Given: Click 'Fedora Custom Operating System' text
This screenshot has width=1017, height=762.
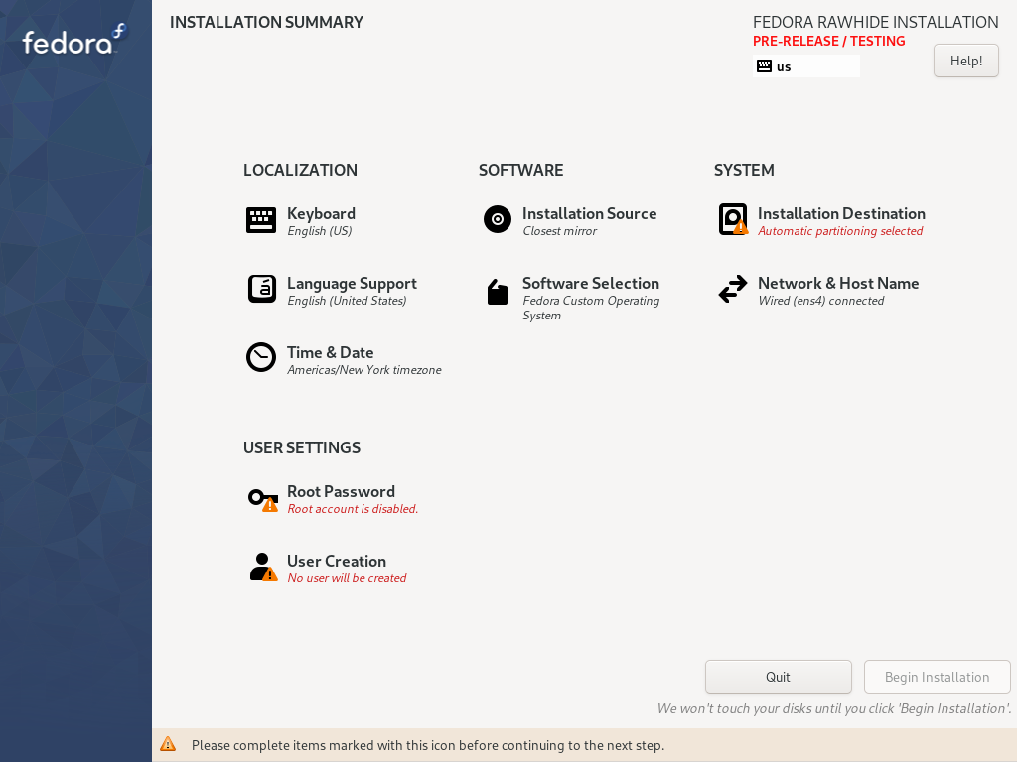Looking at the screenshot, I should [591, 308].
